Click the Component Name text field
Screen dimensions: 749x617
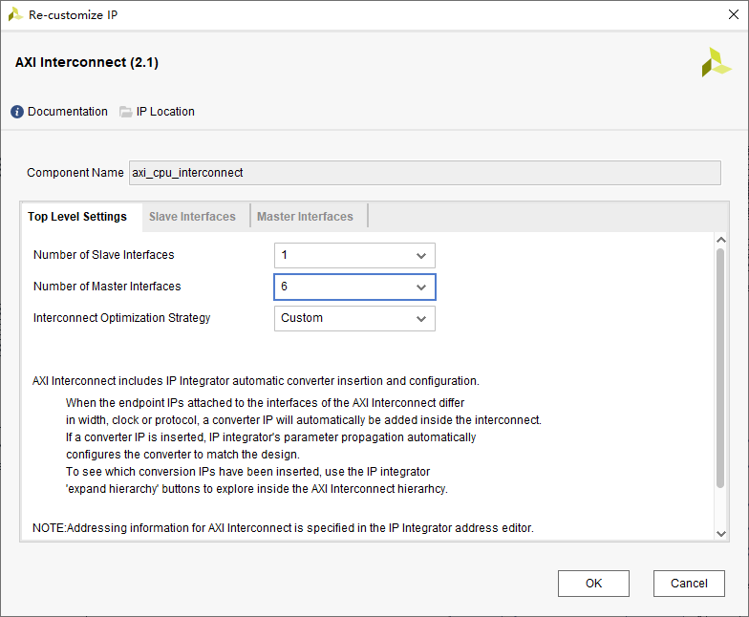coord(424,173)
